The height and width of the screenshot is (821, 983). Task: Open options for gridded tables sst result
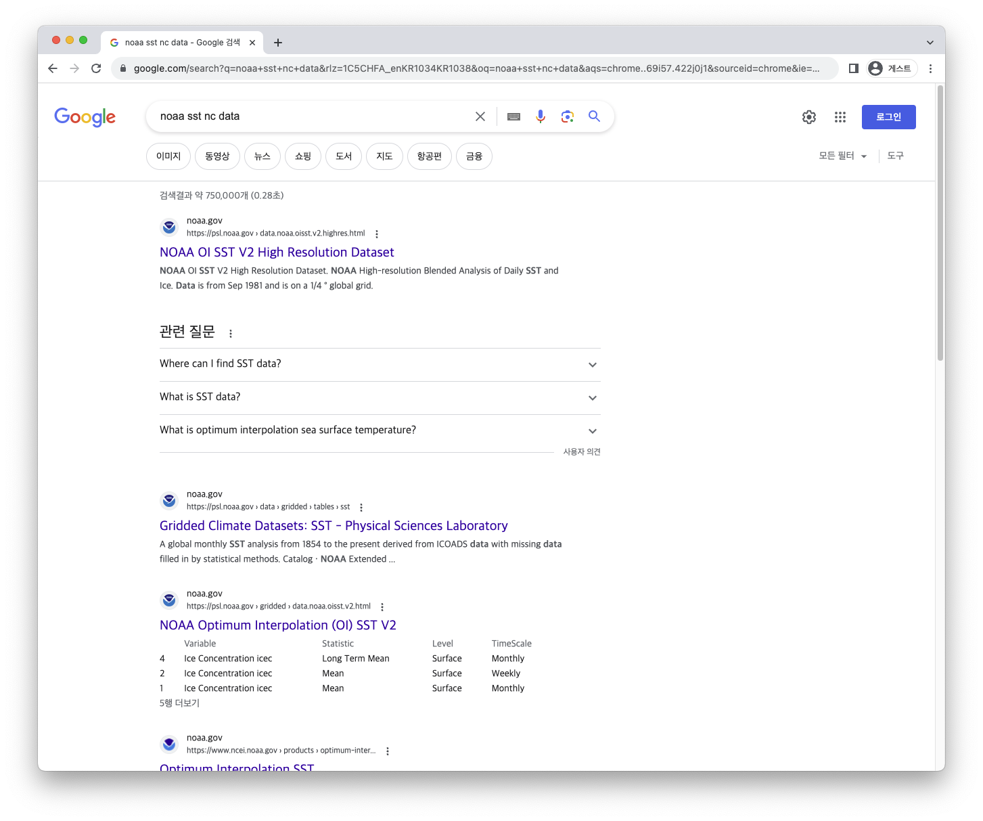pos(361,508)
